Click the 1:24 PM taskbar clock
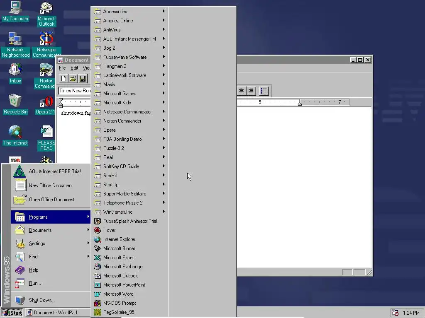Screen dimensions: 425x318 (x=411, y=313)
